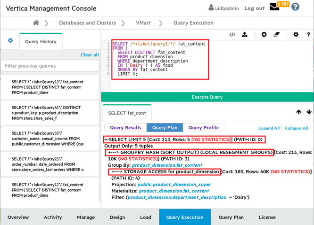Switch to Query Results tab
314x225 pixels.
[125, 128]
